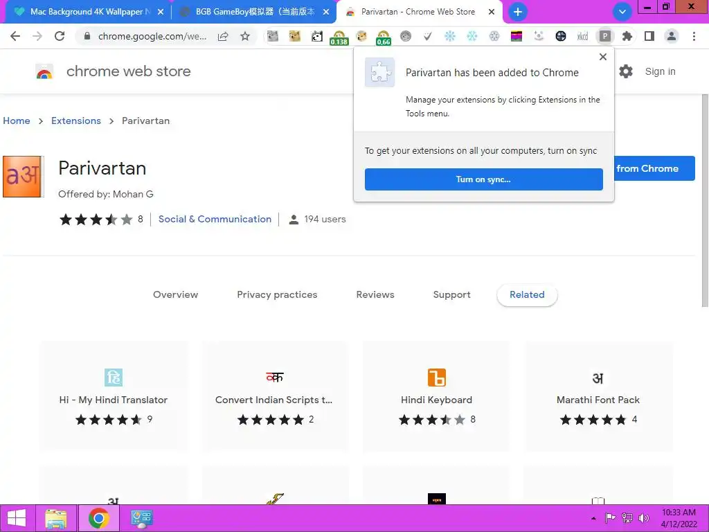Click the volume speaker tray icon
The width and height of the screenshot is (709, 532).
click(643, 518)
